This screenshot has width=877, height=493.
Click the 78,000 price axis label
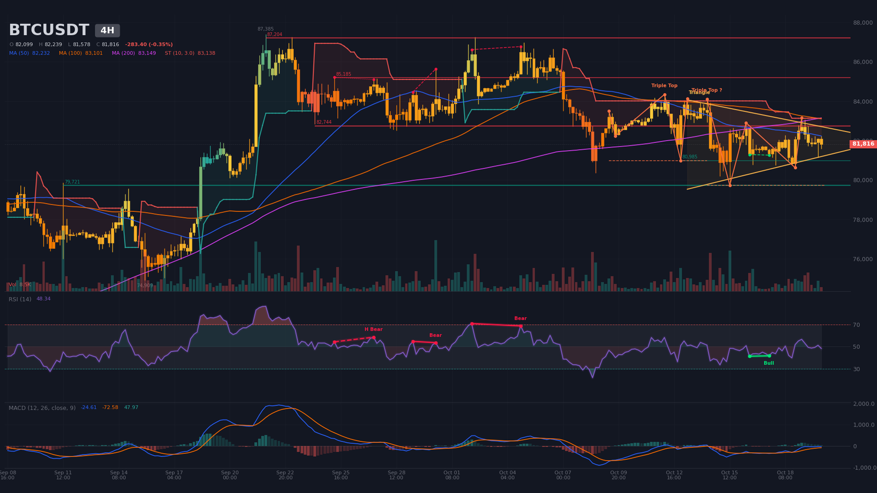tap(863, 220)
